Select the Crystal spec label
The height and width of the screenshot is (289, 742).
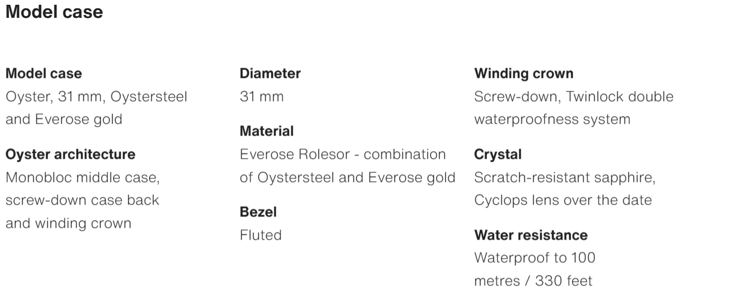[498, 155]
